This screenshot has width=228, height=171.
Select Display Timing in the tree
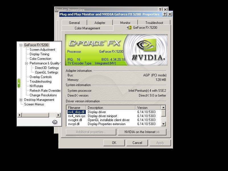click(39, 54)
